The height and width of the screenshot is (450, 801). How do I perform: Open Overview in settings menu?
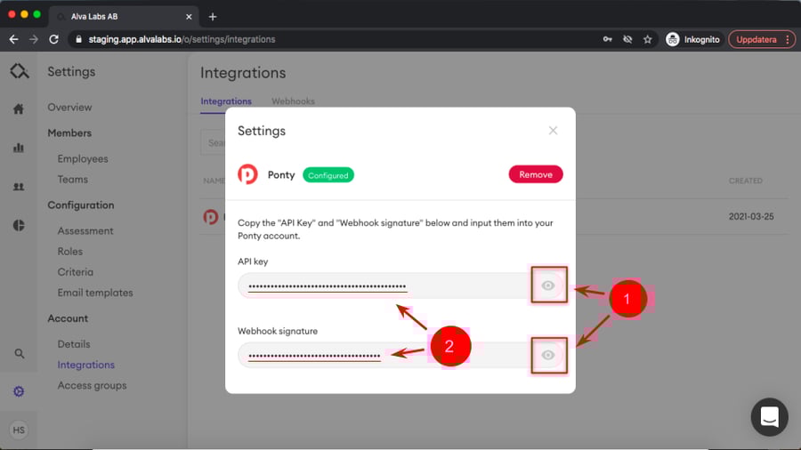click(x=69, y=107)
